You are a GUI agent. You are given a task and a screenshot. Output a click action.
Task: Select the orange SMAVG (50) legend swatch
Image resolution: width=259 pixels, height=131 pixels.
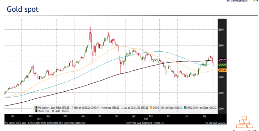151,108
